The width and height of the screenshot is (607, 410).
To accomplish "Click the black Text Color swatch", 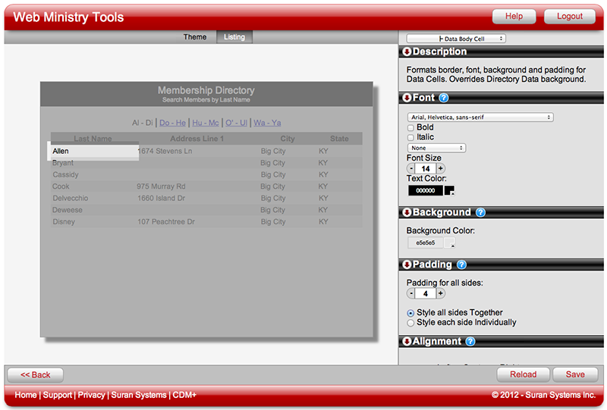I will [426, 191].
